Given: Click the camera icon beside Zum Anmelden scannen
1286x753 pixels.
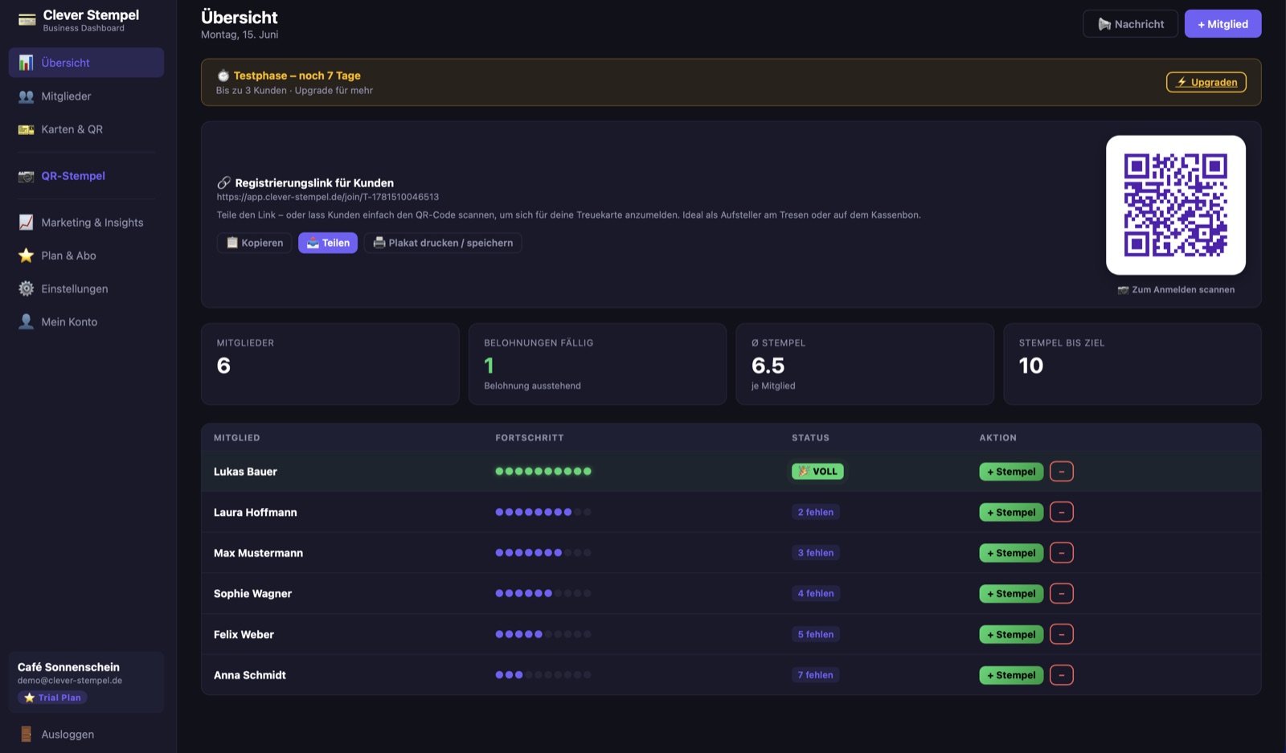Looking at the screenshot, I should 1123,290.
